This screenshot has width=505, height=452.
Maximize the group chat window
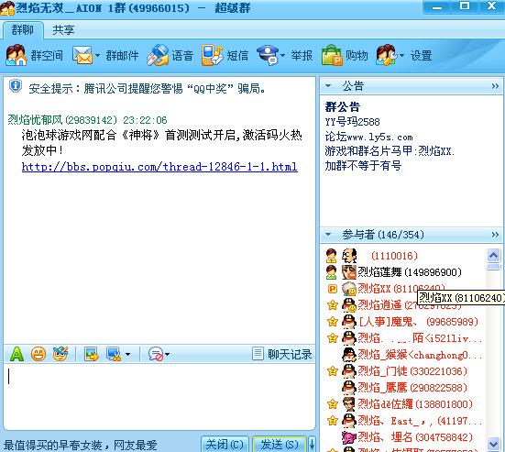coord(465,6)
